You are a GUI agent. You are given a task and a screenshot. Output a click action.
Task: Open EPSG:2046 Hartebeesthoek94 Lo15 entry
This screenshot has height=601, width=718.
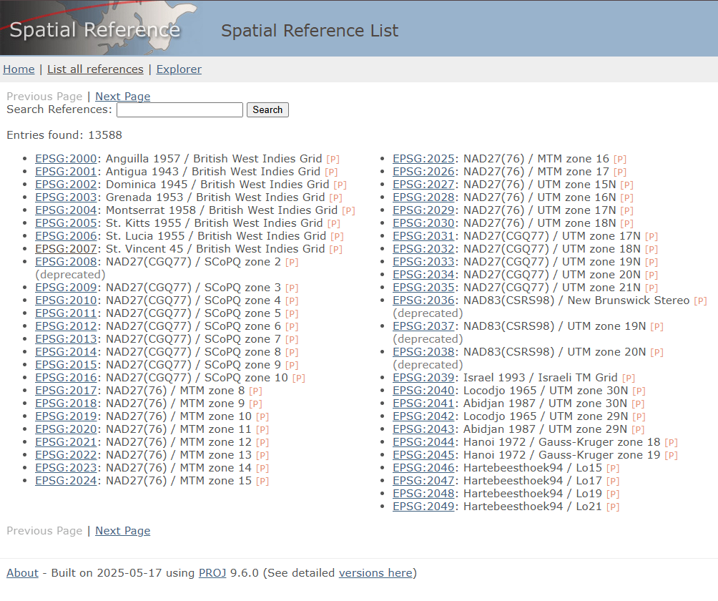click(423, 468)
